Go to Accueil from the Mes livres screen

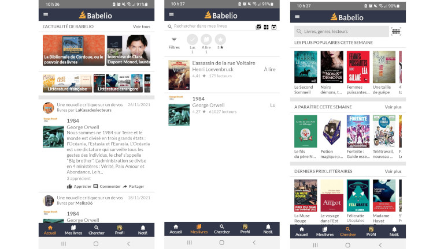(x=176, y=229)
